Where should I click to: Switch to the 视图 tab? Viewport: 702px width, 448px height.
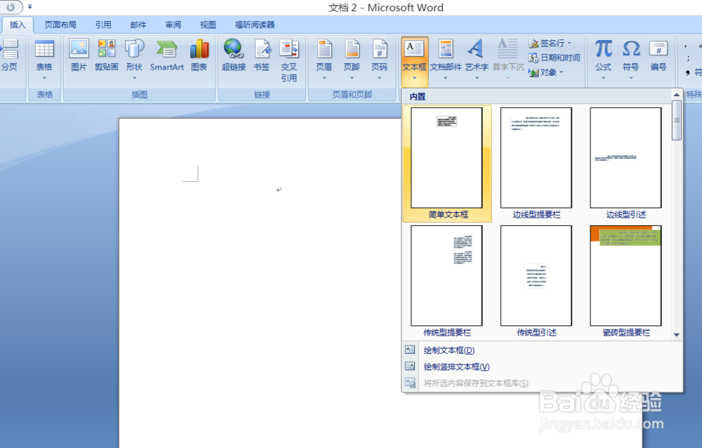[x=208, y=25]
